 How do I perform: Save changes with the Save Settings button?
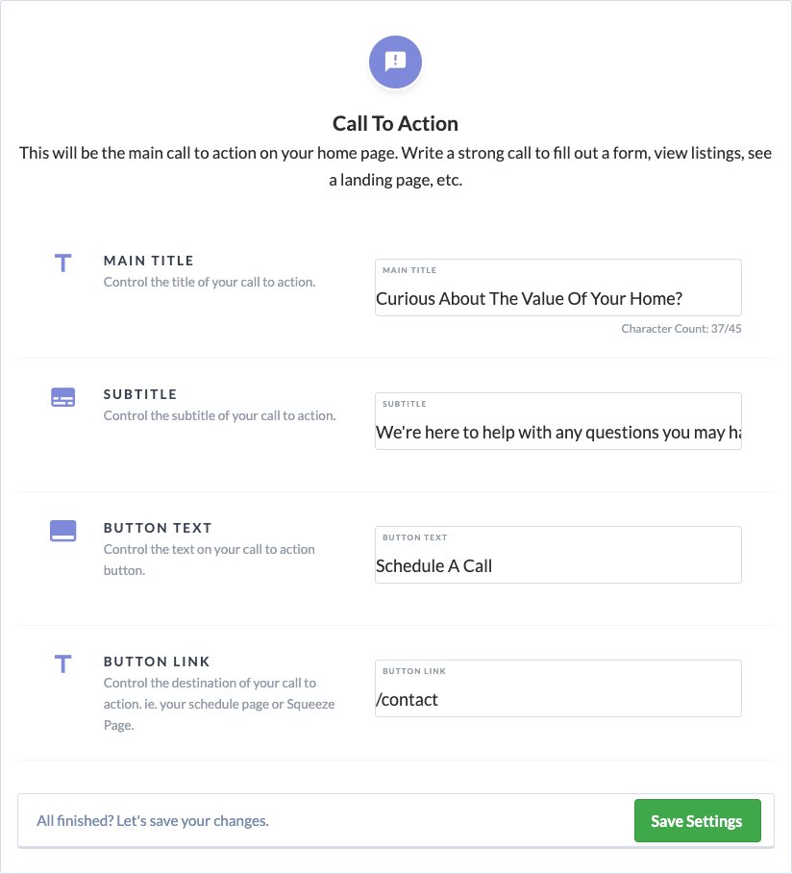(697, 820)
